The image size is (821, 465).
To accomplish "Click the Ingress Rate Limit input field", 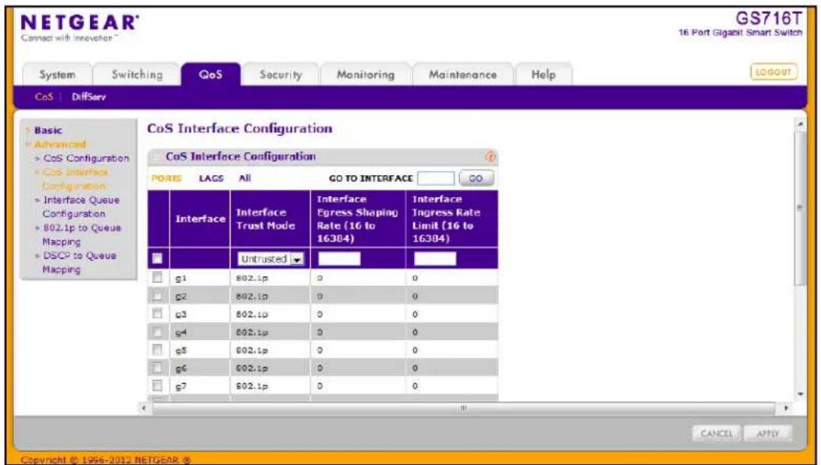I will [x=434, y=259].
